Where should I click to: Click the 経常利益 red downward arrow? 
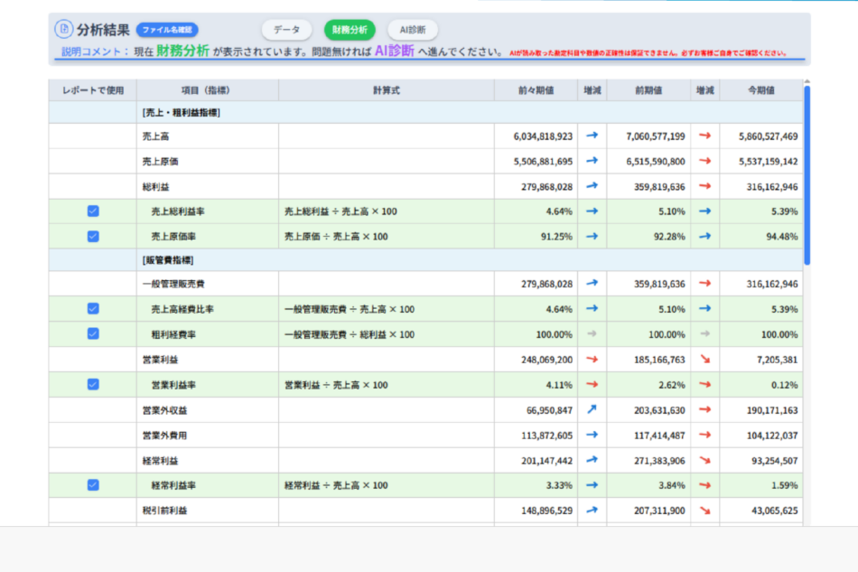tap(704, 460)
